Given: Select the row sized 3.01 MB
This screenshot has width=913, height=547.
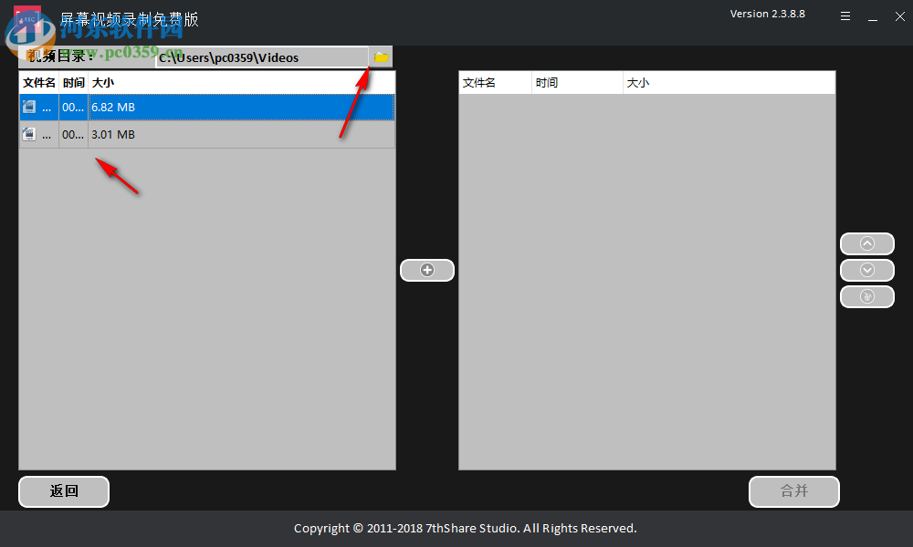Looking at the screenshot, I should click(x=207, y=134).
